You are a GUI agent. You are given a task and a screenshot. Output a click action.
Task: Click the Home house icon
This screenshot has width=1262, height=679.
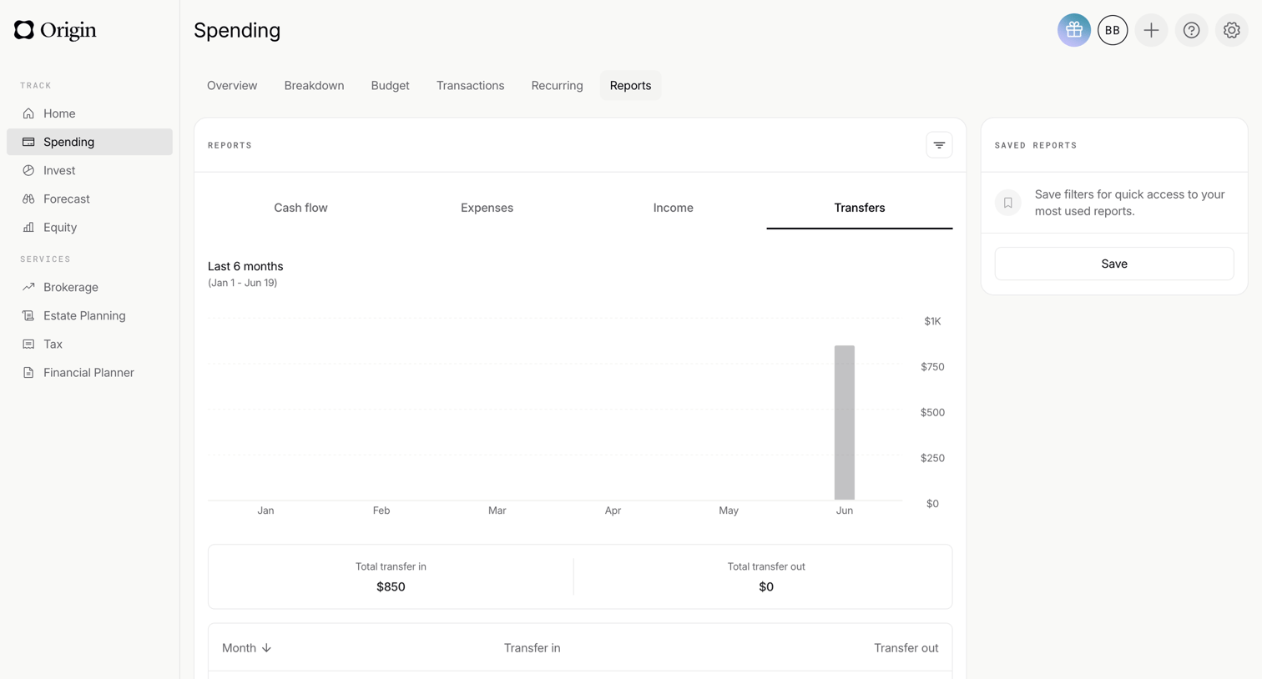28,113
